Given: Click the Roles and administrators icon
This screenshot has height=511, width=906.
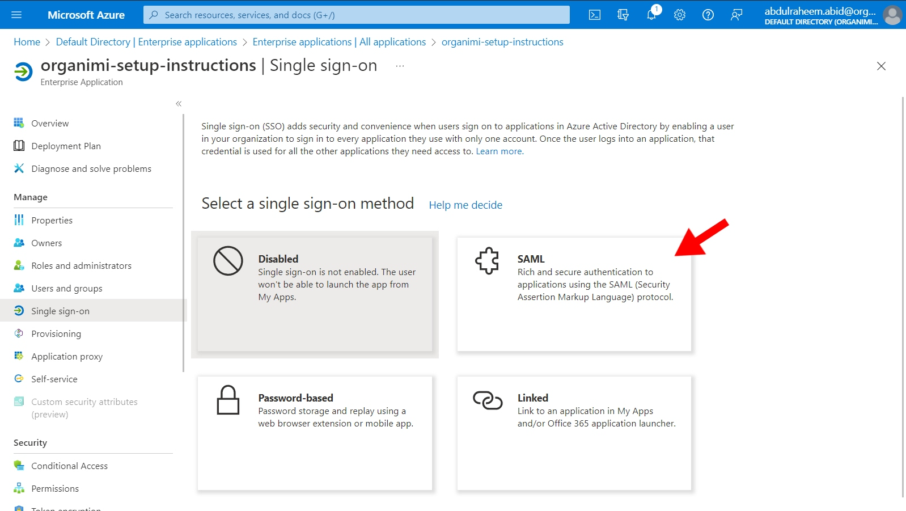Looking at the screenshot, I should tap(19, 265).
